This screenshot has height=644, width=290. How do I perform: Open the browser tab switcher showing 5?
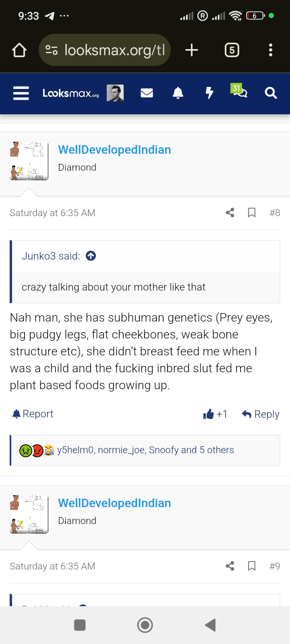(232, 50)
